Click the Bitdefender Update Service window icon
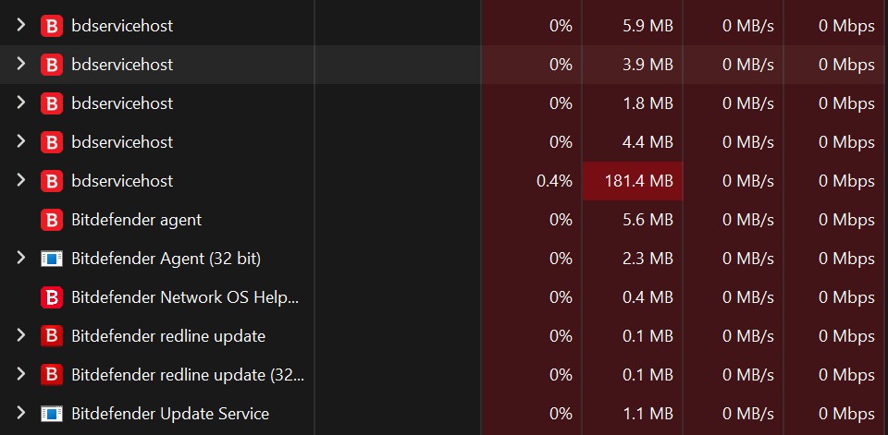Screen dimensions: 888x435 52,414
